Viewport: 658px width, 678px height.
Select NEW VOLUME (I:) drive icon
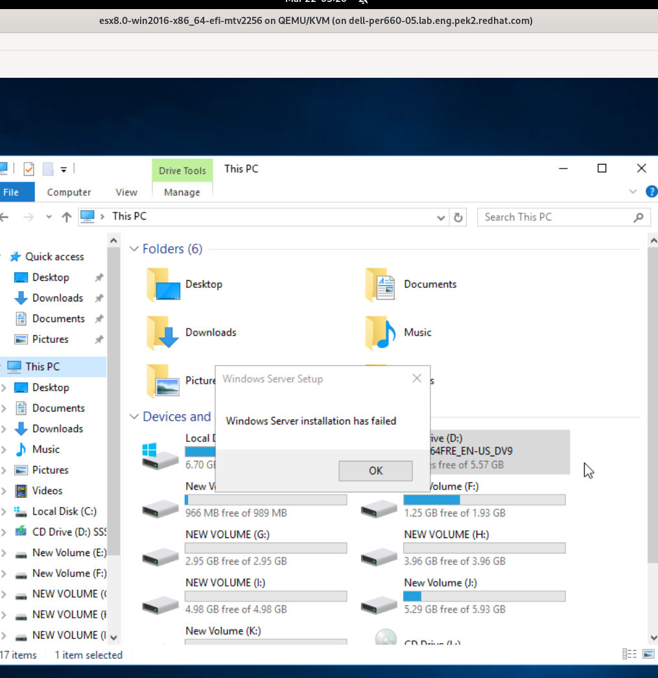pyautogui.click(x=160, y=605)
